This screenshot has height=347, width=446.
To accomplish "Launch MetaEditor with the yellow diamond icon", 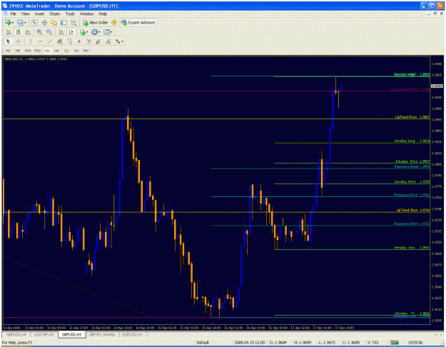I will (x=114, y=22).
